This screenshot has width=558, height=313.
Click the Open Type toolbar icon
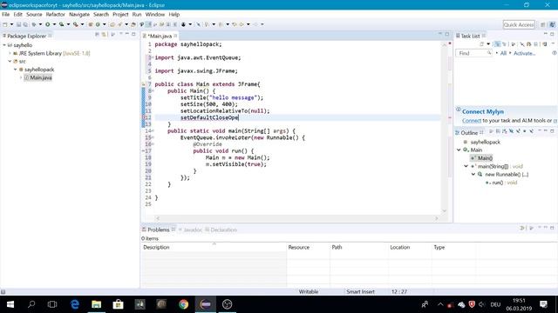112,24
